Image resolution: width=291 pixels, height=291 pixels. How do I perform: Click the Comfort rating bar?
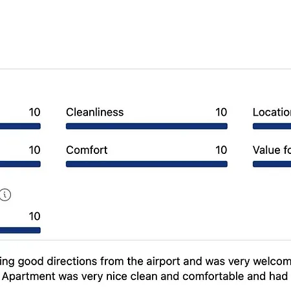(147, 164)
